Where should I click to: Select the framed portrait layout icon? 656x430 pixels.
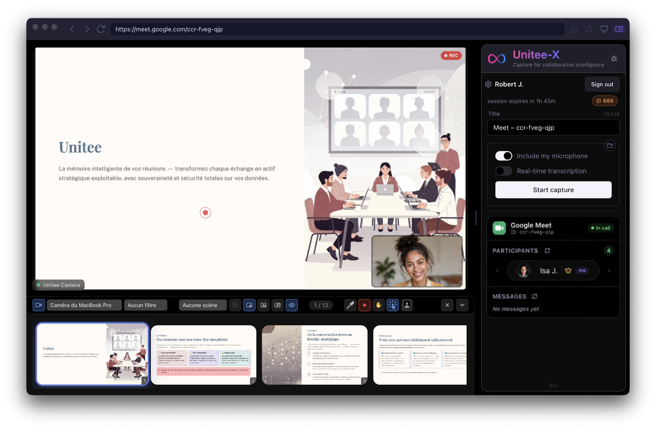pyautogui.click(x=264, y=305)
